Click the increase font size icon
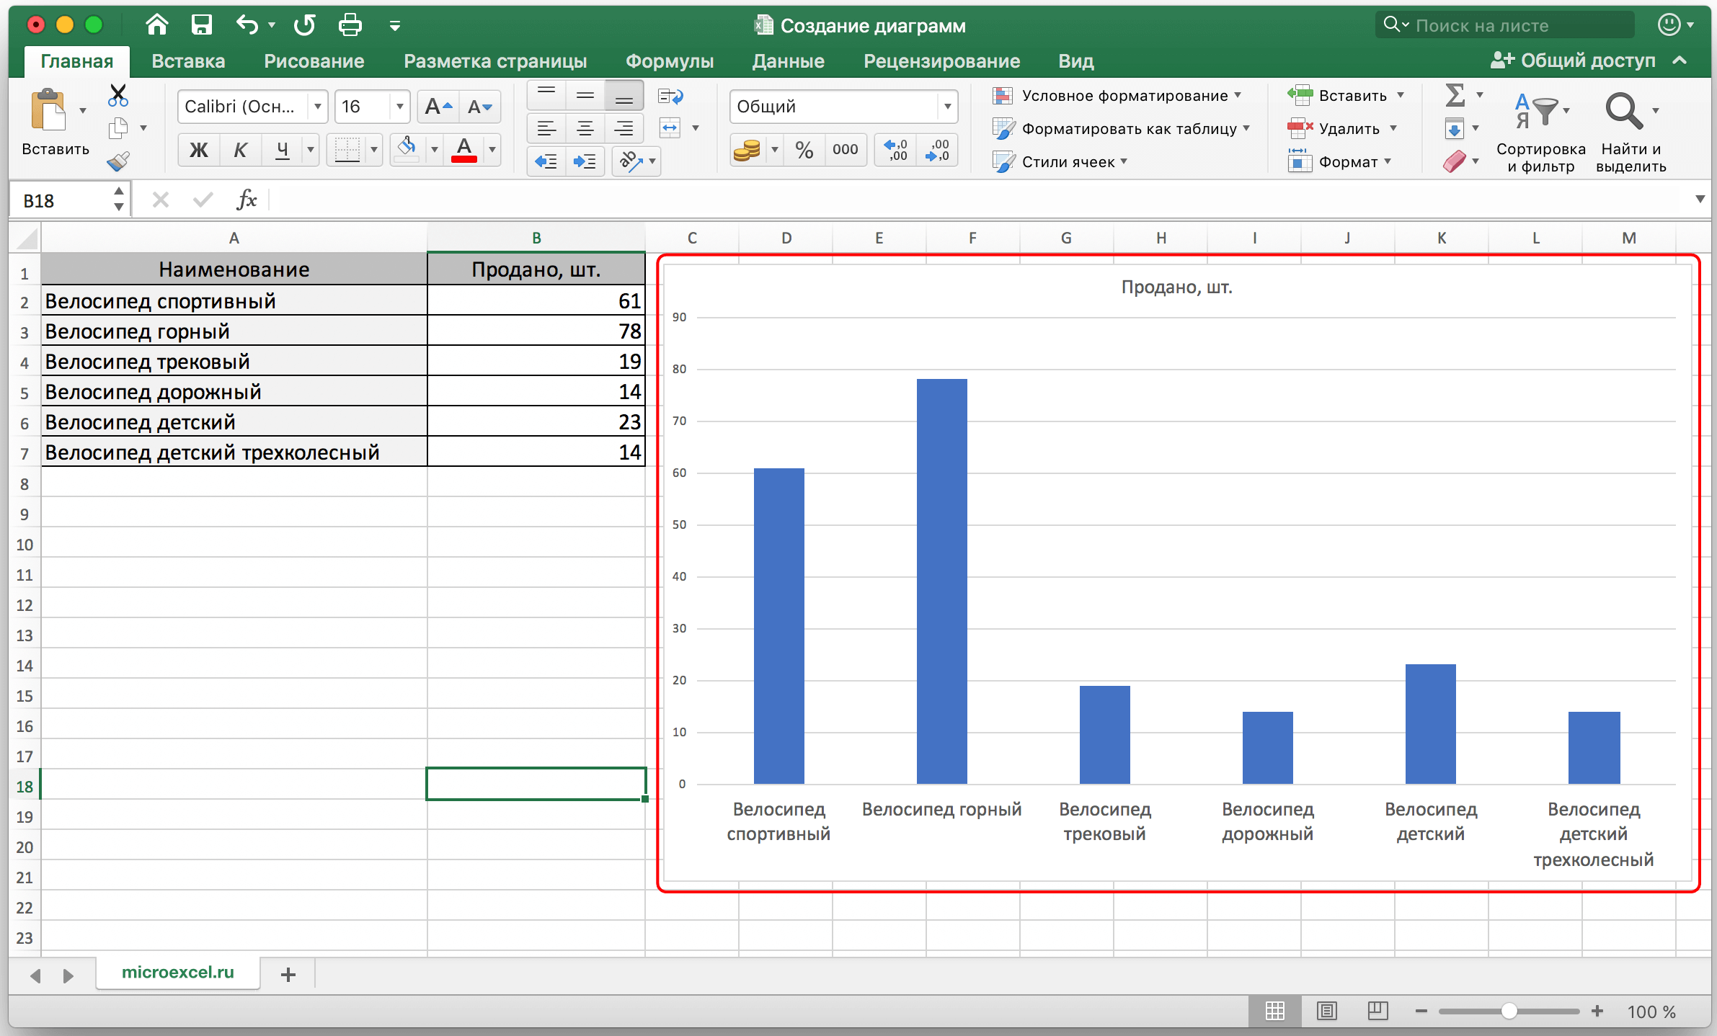The height and width of the screenshot is (1036, 1717). tap(438, 107)
